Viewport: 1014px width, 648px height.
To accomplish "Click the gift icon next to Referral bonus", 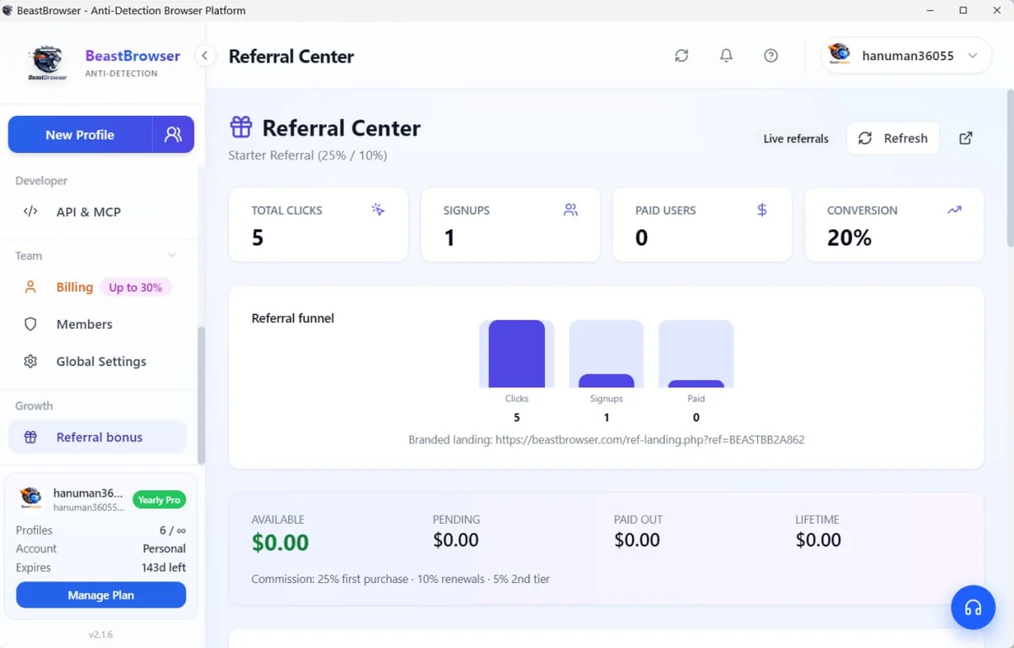I will click(30, 437).
